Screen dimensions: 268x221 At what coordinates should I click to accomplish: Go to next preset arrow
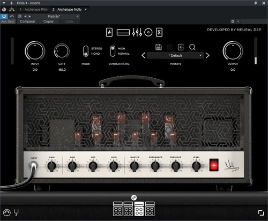pyautogui.click(x=207, y=55)
